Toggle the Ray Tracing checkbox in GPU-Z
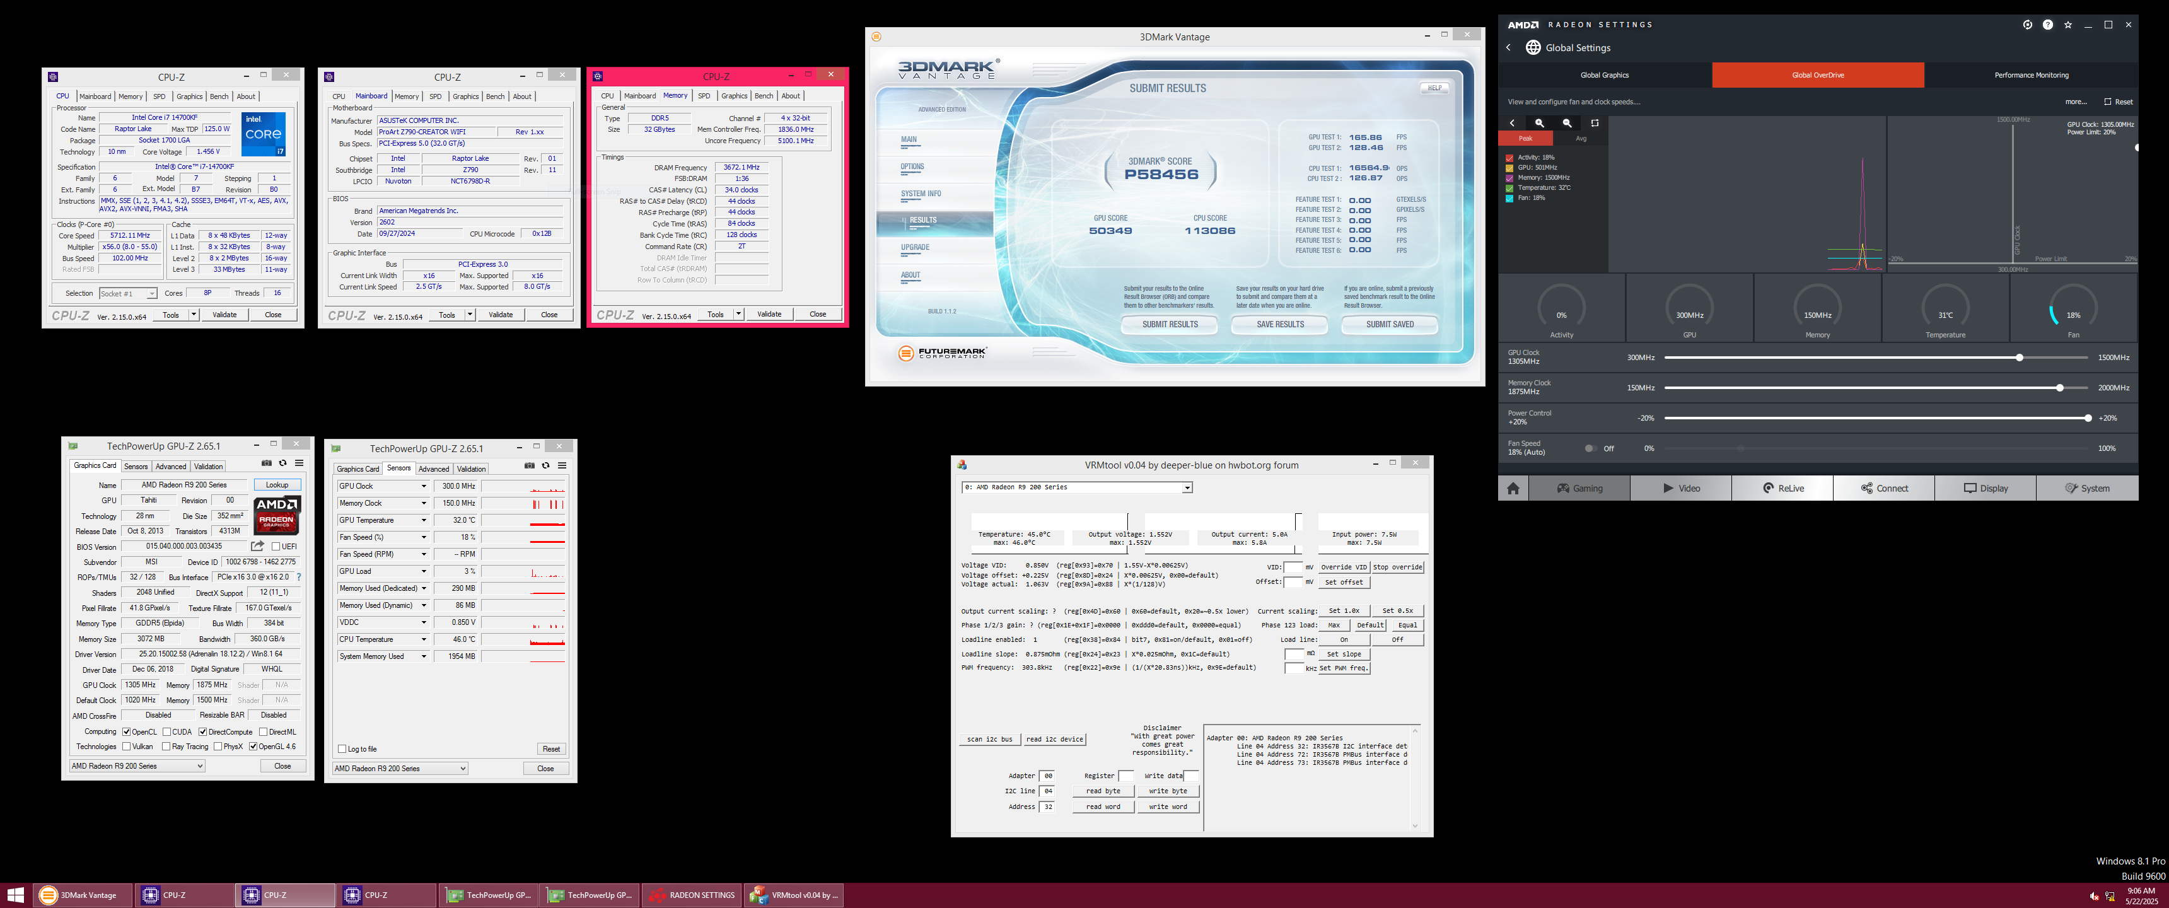 tap(166, 747)
